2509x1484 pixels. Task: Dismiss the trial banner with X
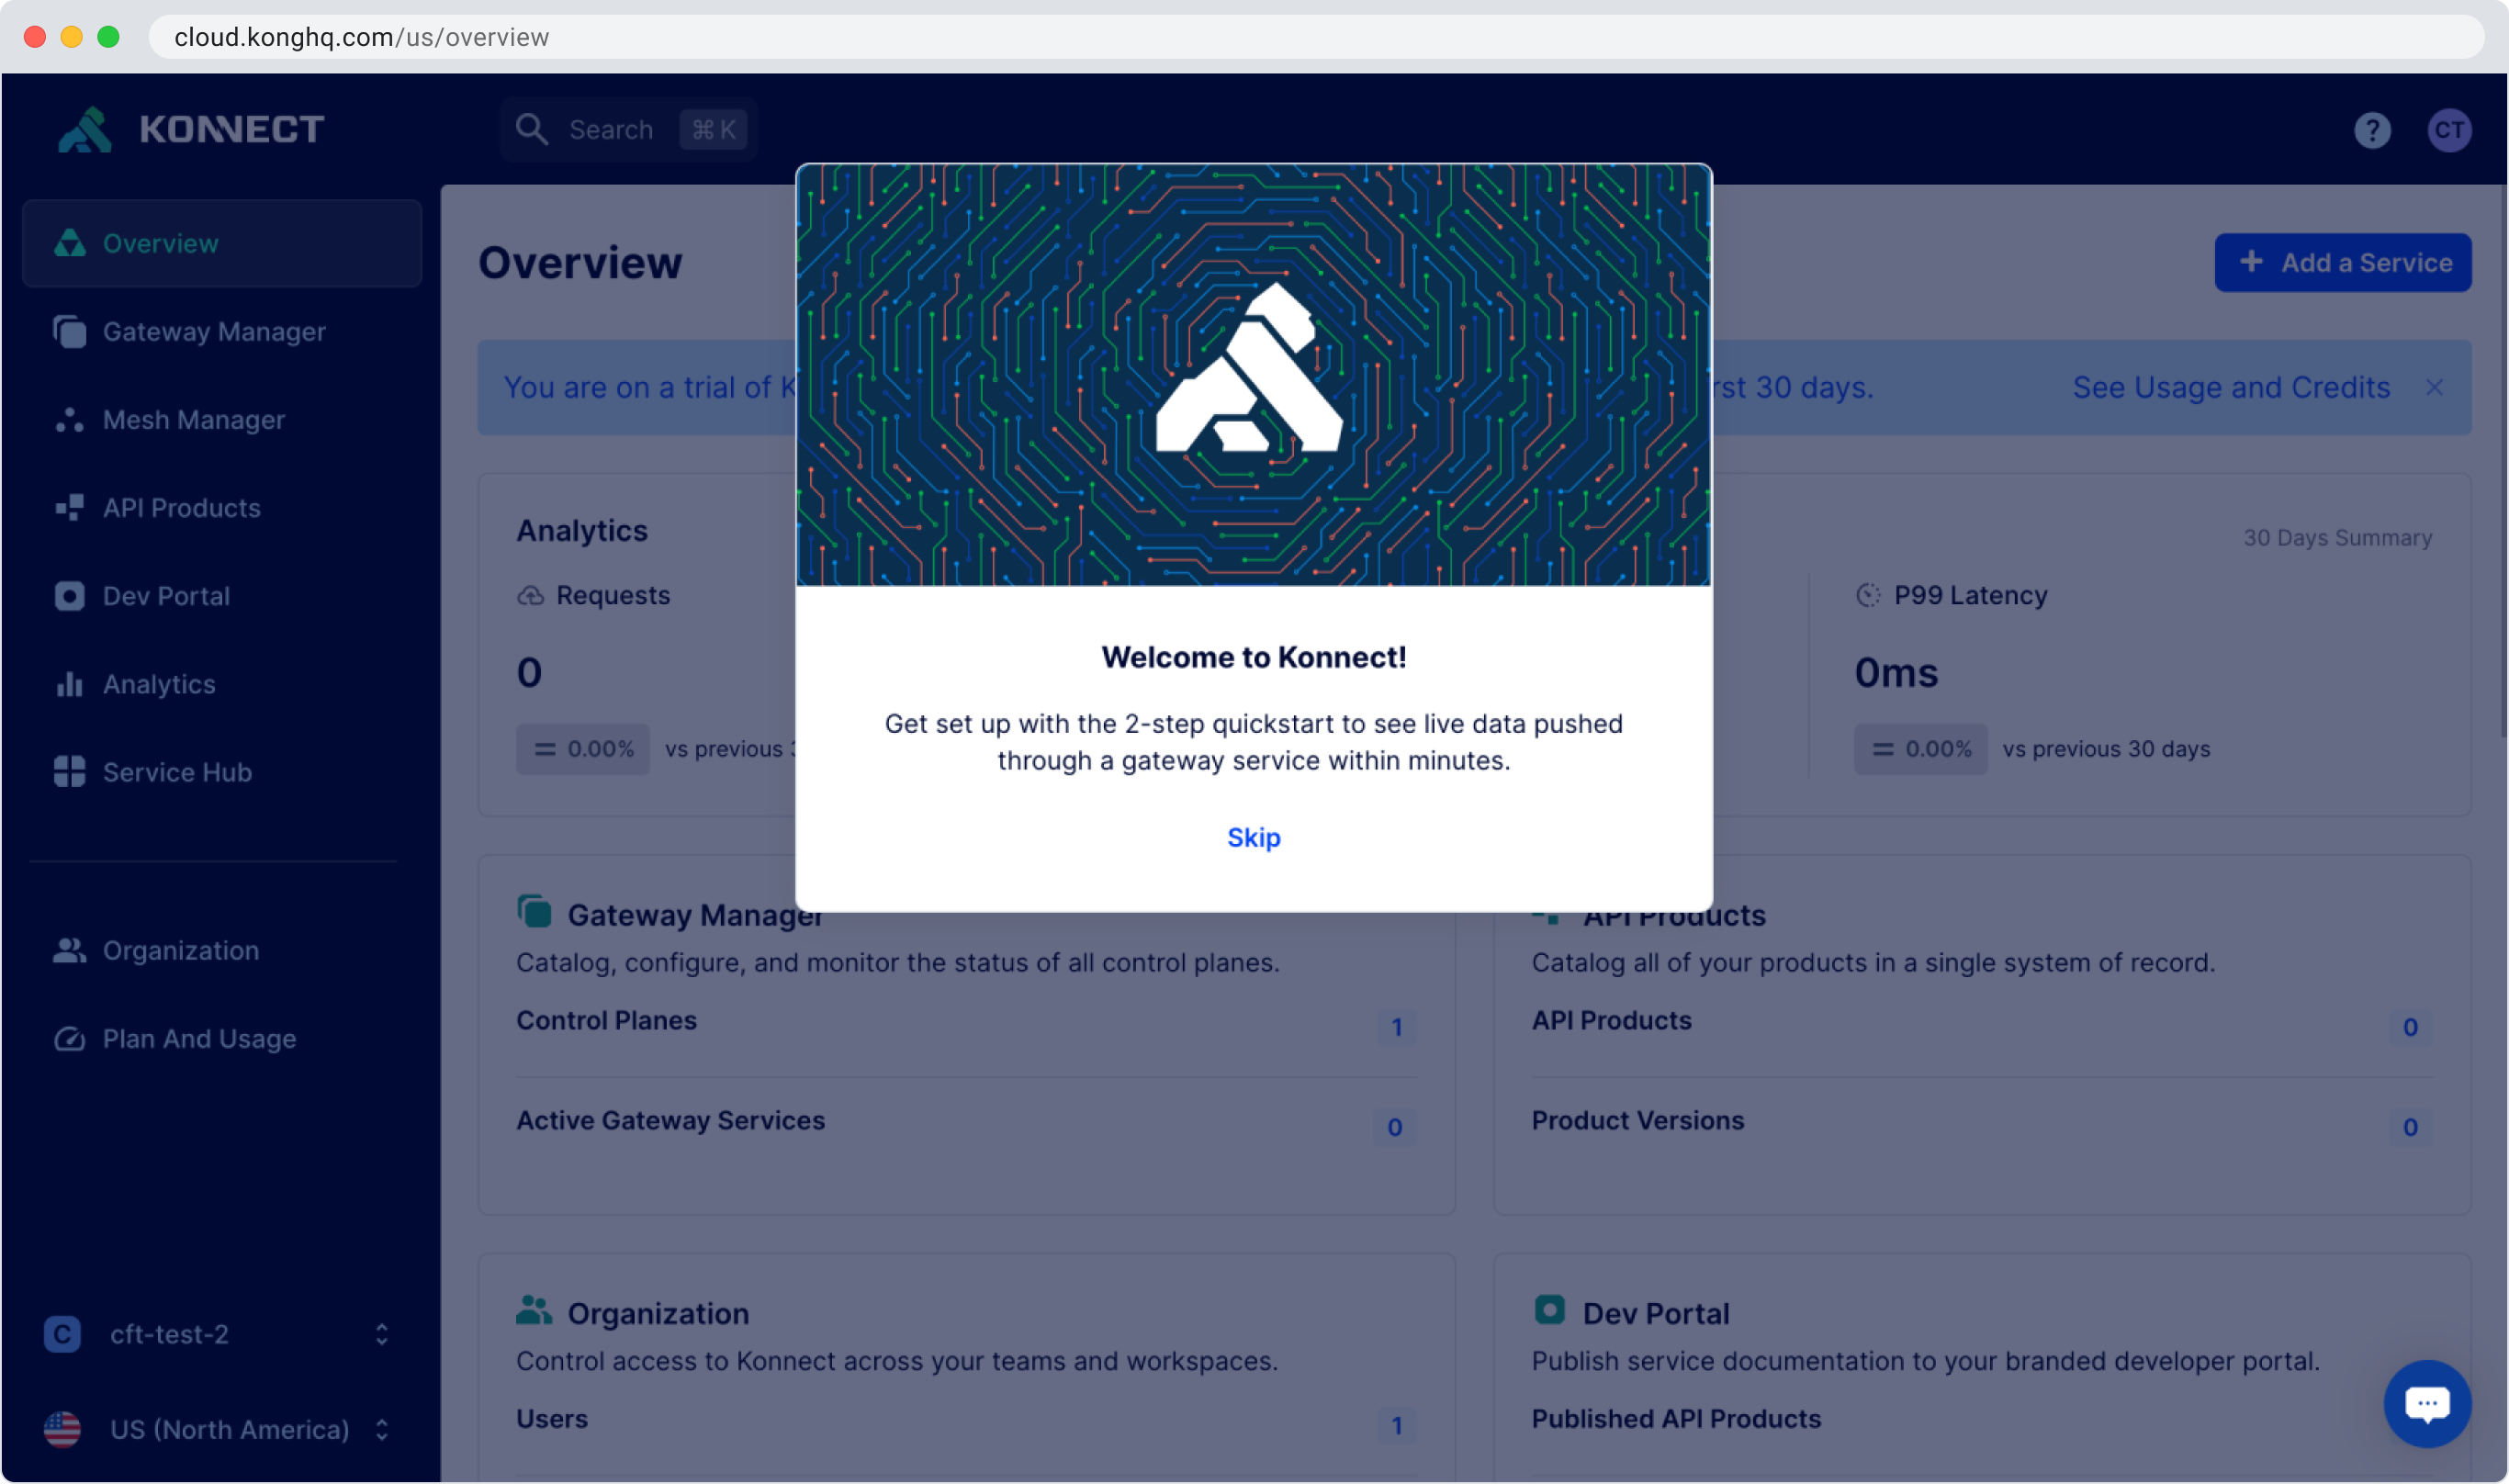pyautogui.click(x=2434, y=388)
